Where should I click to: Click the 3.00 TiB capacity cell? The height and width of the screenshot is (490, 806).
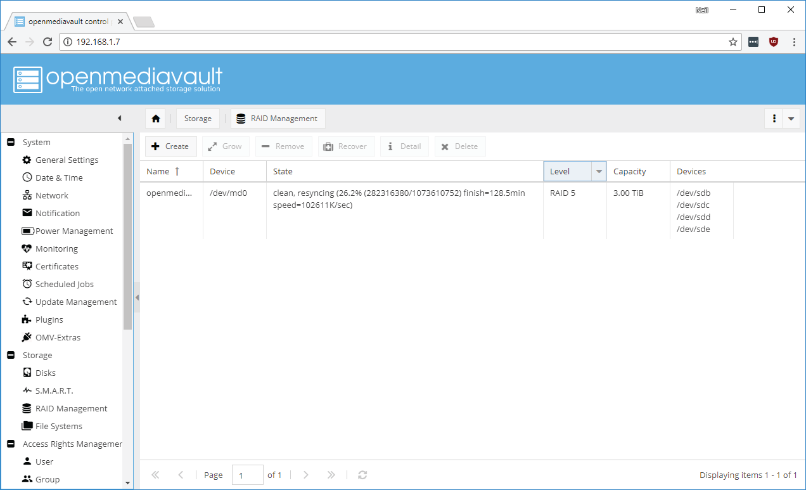638,210
